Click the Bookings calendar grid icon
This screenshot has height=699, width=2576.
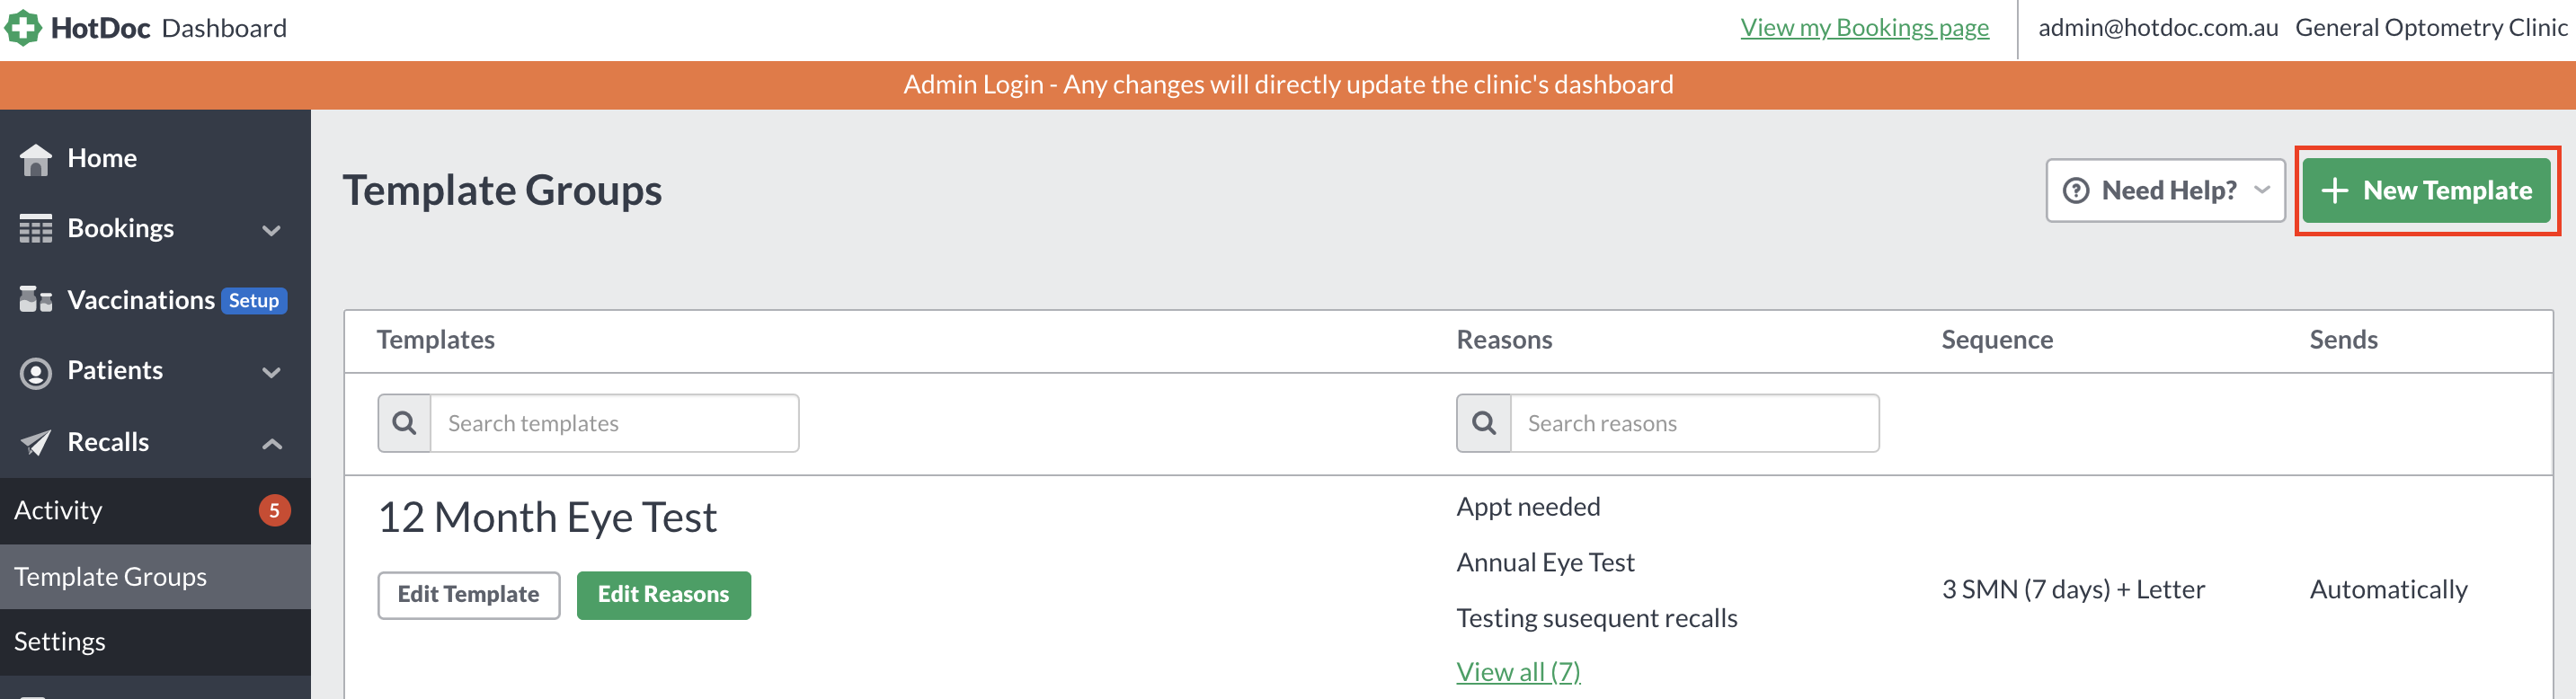pos(36,229)
